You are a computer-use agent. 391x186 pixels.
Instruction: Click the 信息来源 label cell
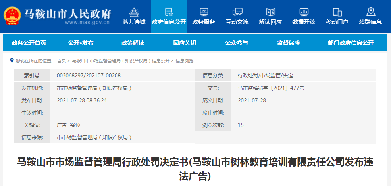[33, 137]
